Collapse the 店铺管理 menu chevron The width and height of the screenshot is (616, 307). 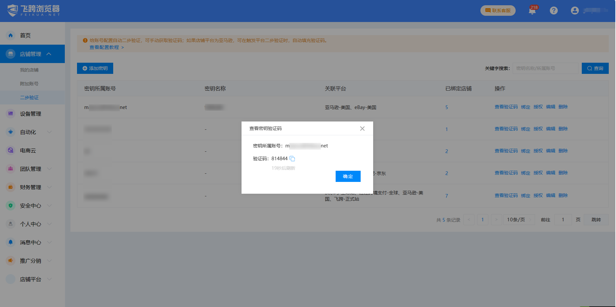click(x=49, y=54)
